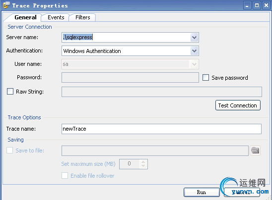
Task: Click the Cancel button
Action: [x=242, y=193]
